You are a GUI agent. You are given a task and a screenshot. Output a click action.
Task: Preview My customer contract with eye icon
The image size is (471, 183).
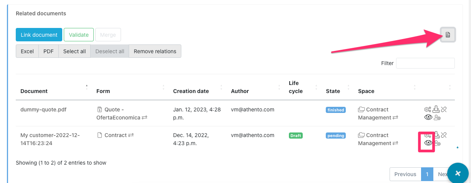pyautogui.click(x=428, y=143)
